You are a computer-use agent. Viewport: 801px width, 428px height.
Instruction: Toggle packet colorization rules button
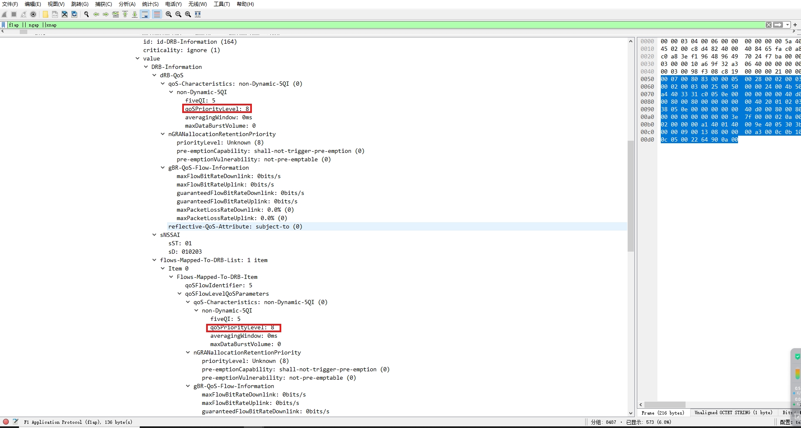pos(157,14)
